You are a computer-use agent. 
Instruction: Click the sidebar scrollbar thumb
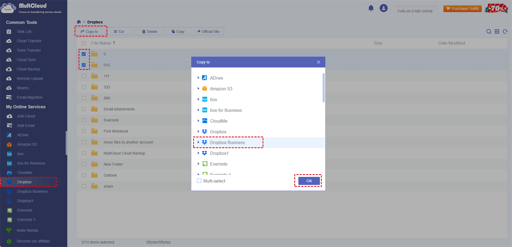click(66, 143)
